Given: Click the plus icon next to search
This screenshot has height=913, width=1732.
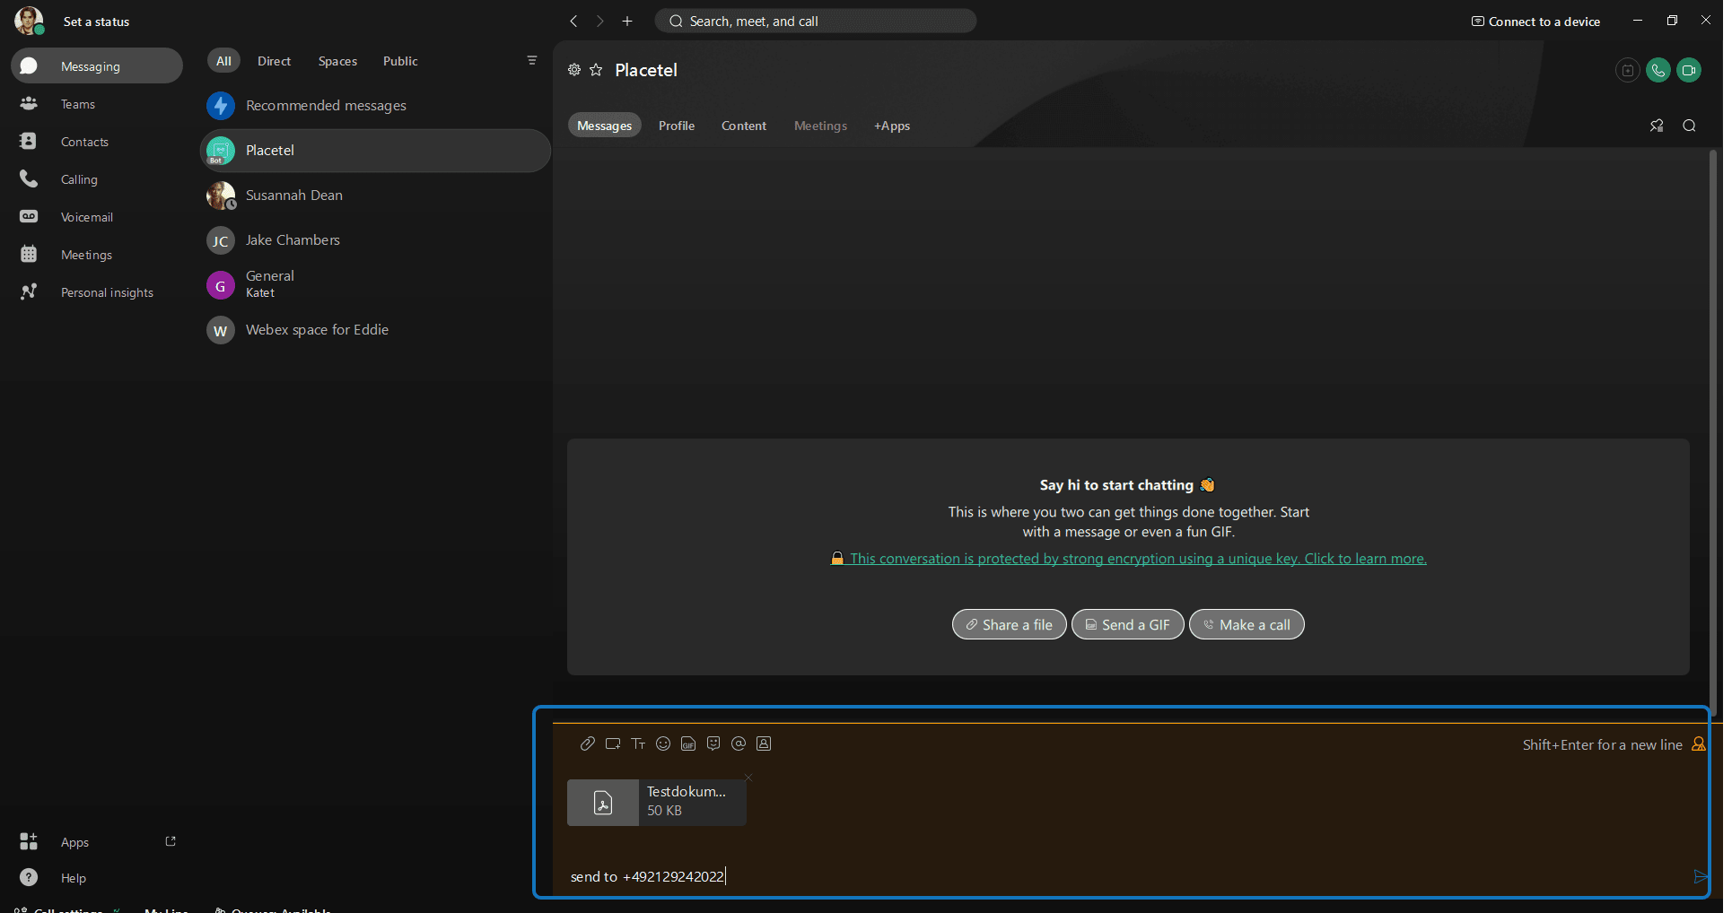Looking at the screenshot, I should [x=627, y=21].
